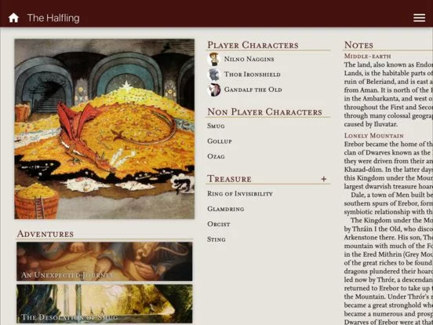Image resolution: width=433 pixels, height=325 pixels.
Task: Click the Nilno Naggins name
Action: coord(249,59)
